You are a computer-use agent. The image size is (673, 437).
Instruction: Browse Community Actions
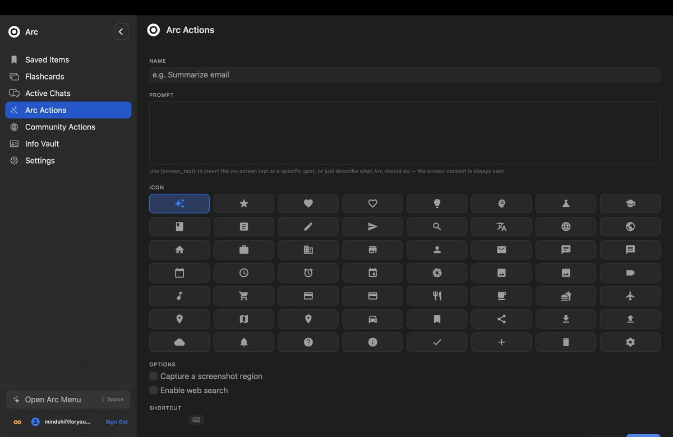point(68,127)
